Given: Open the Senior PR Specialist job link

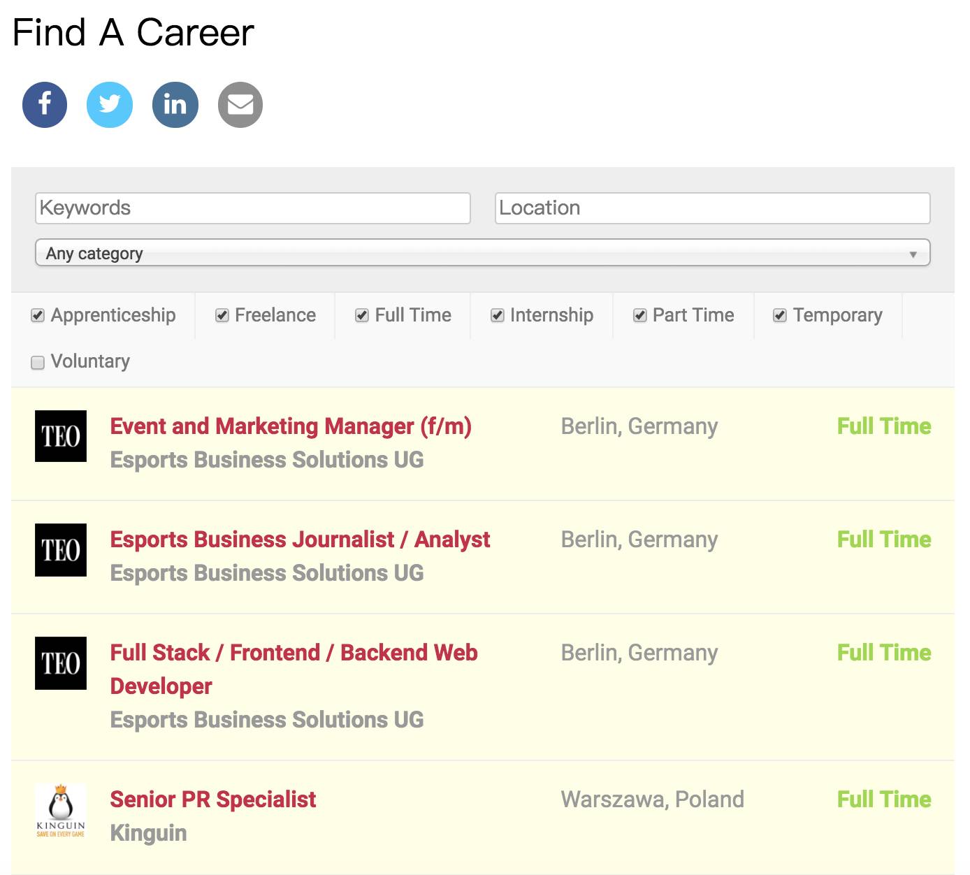Looking at the screenshot, I should point(213,800).
